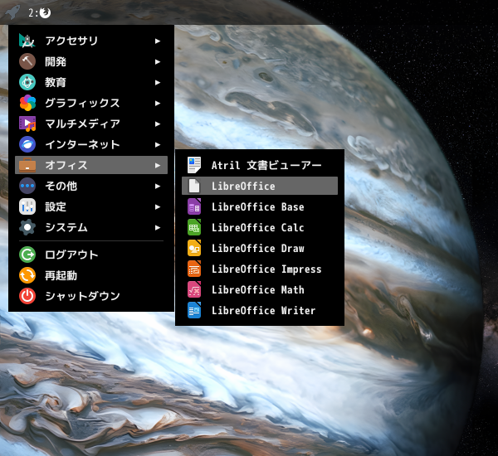Expand the システム submenu arrow
Screen dimensions: 498x456
[158, 227]
